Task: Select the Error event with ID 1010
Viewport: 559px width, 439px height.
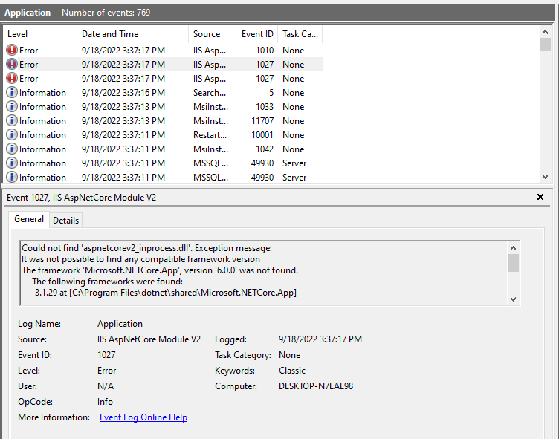Action: tap(163, 51)
